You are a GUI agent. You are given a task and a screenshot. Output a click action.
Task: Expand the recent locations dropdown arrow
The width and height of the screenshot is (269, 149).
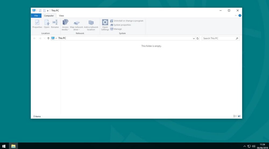tap(44, 38)
